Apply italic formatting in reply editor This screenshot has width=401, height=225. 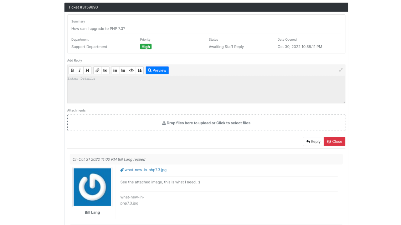click(x=80, y=70)
